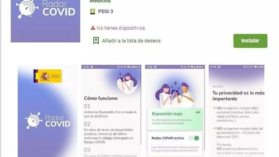This screenshot has height=157, width=279.
Task: Click the PEGI 3 rating badge icon
Action: [x=93, y=11]
